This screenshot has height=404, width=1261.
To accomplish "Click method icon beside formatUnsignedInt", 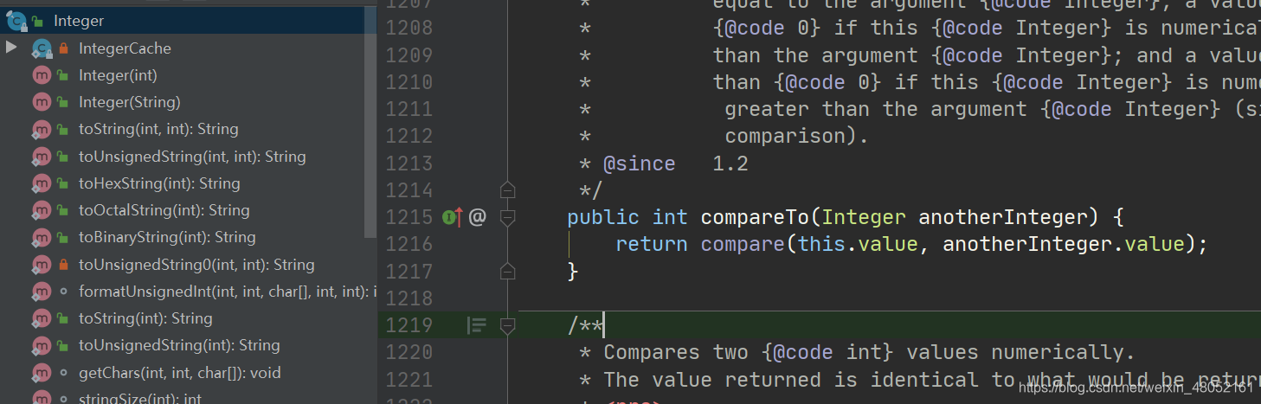I will pyautogui.click(x=41, y=292).
